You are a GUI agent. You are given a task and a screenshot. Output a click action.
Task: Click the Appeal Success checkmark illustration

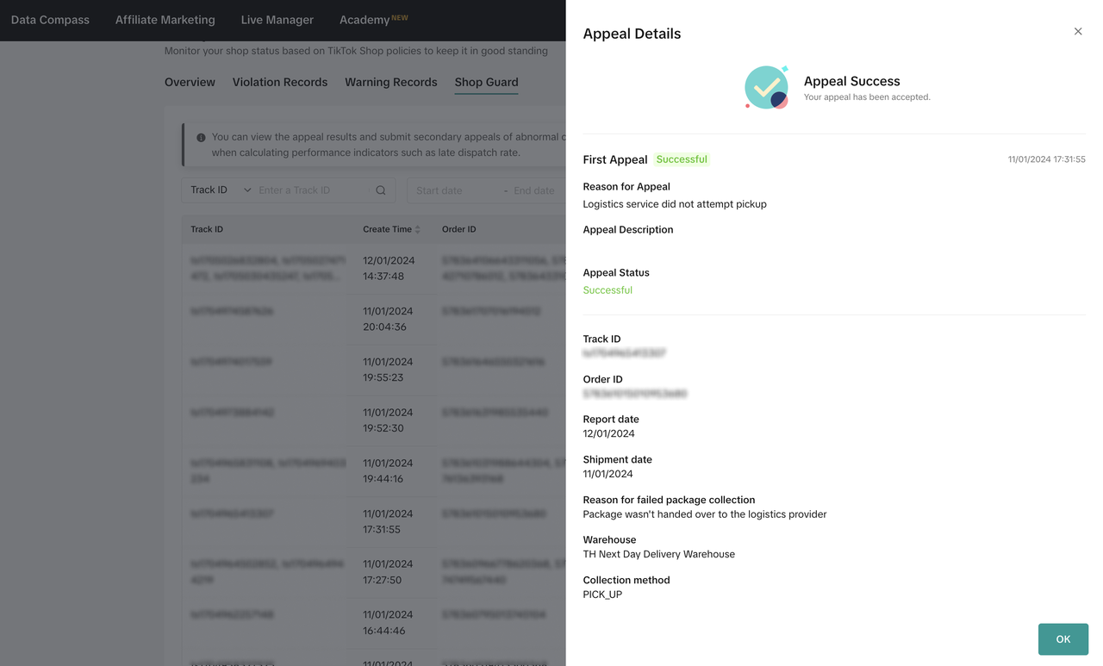[x=766, y=88]
